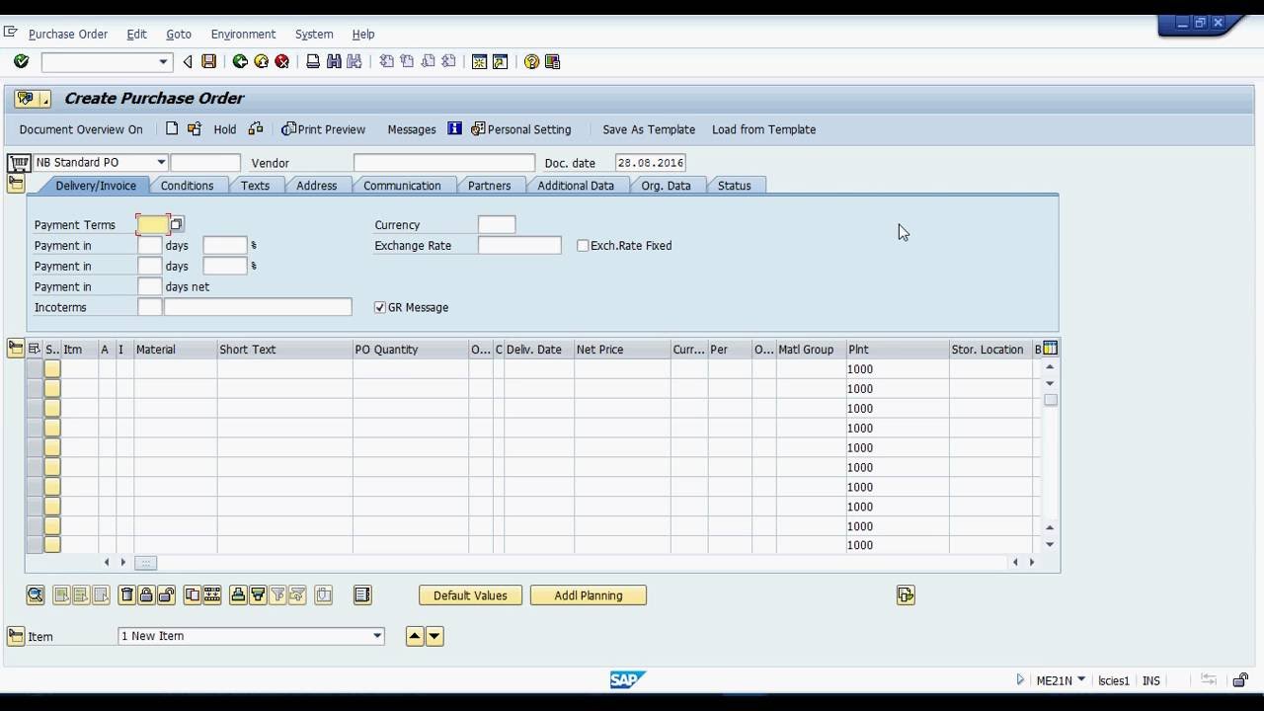Viewport: 1264px width, 711px height.
Task: Click the Set Filter funnel icon
Action: click(x=277, y=595)
